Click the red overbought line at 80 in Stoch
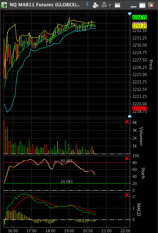Image resolution: width=158 pixels, height=233 pixels. click(x=67, y=163)
